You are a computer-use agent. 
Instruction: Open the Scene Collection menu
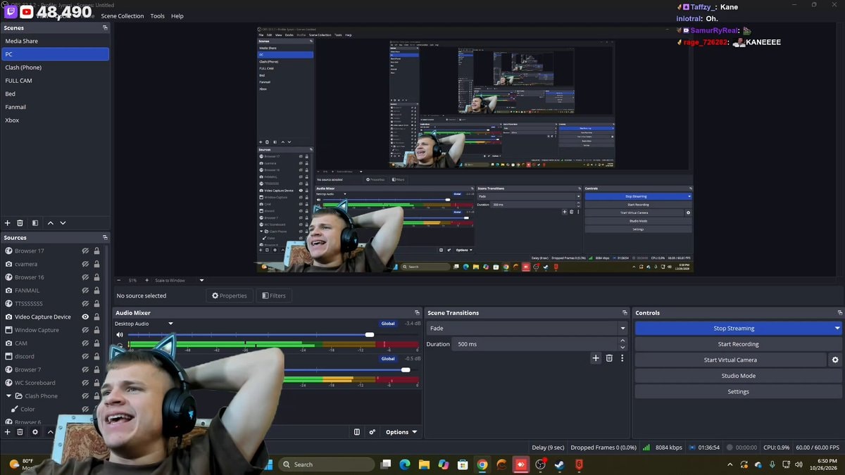[122, 15]
